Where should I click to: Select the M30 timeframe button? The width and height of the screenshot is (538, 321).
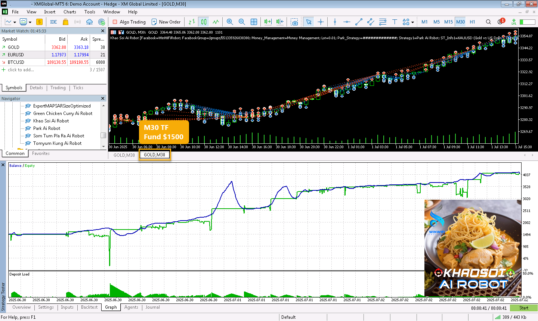[x=461, y=22]
